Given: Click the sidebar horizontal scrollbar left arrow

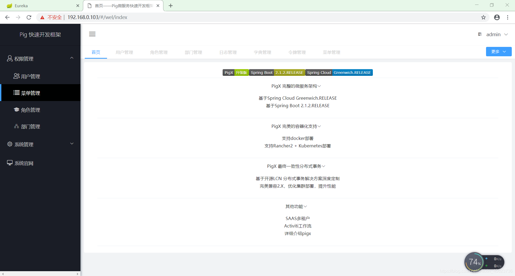Looking at the screenshot, I should 3,274.
